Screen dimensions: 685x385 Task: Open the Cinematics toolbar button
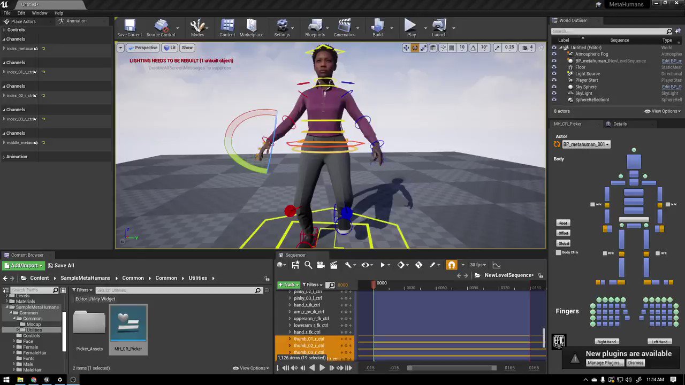click(345, 28)
